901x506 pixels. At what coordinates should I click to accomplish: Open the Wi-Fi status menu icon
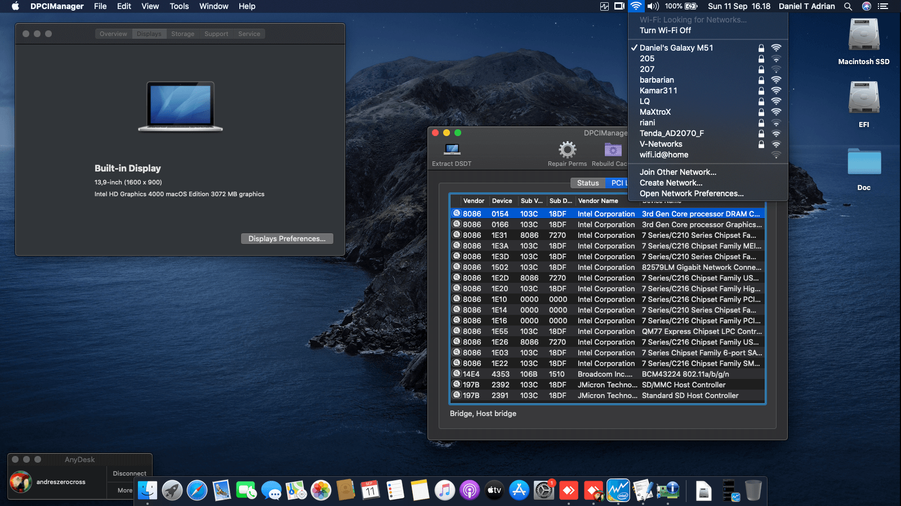point(635,6)
